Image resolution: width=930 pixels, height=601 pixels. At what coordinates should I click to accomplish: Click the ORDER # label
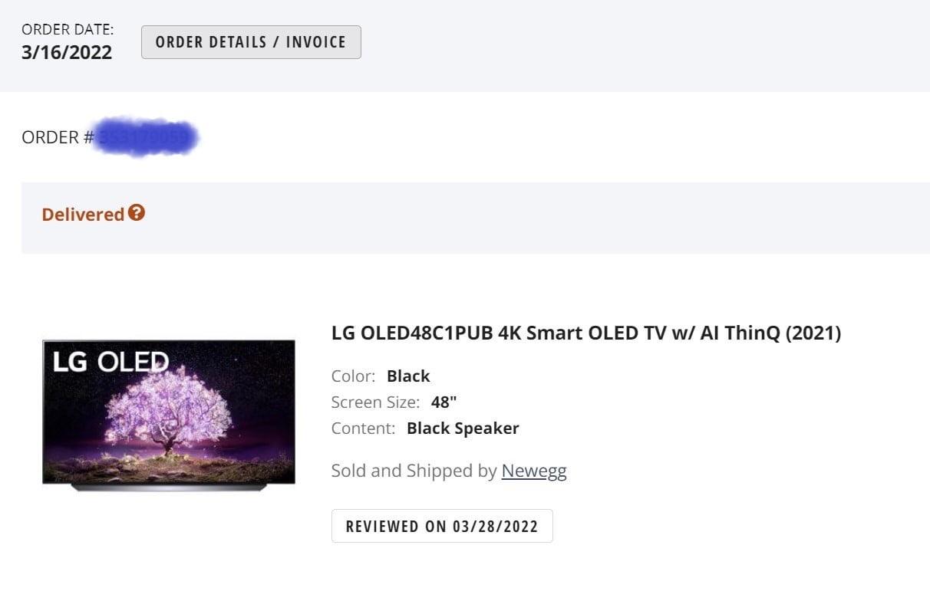click(x=58, y=137)
